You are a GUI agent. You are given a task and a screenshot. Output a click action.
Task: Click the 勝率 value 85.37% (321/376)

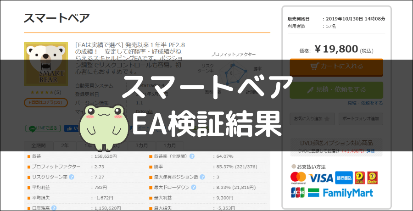(237, 167)
